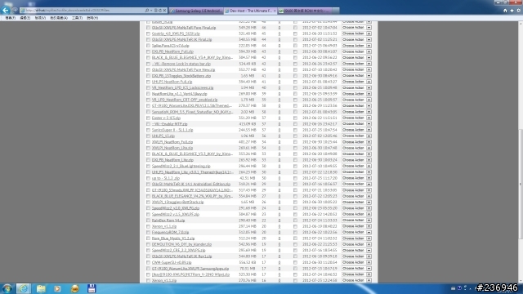Open the VR_NeatRom_LPD_ICS_Lockscreen.zip link
This screenshot has width=523, height=294.
(x=182, y=87)
